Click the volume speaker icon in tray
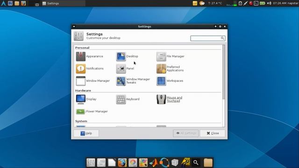 tap(269, 3)
